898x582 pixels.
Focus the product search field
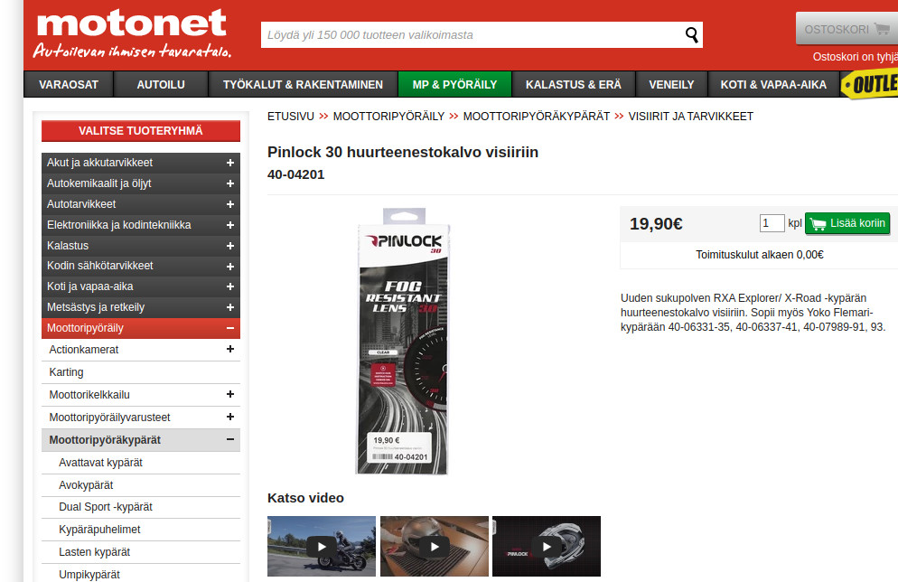pos(472,35)
